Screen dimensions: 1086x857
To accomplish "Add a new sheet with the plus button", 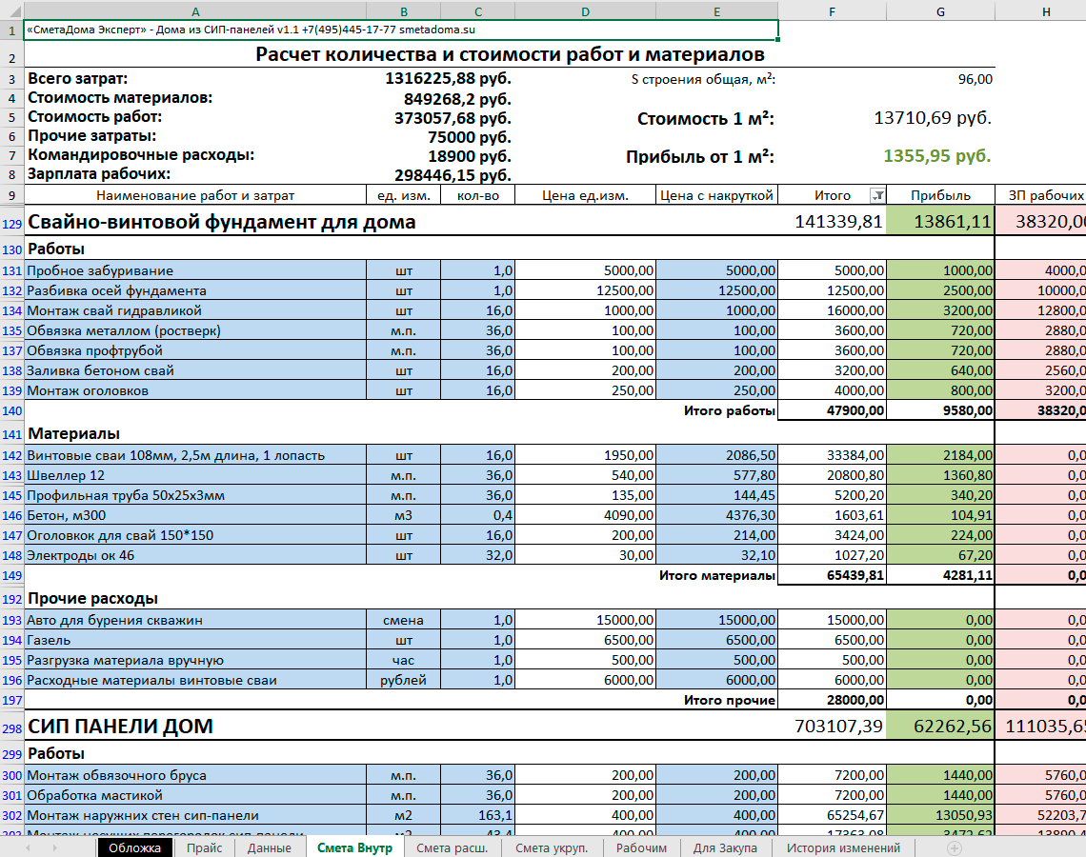I will [954, 848].
